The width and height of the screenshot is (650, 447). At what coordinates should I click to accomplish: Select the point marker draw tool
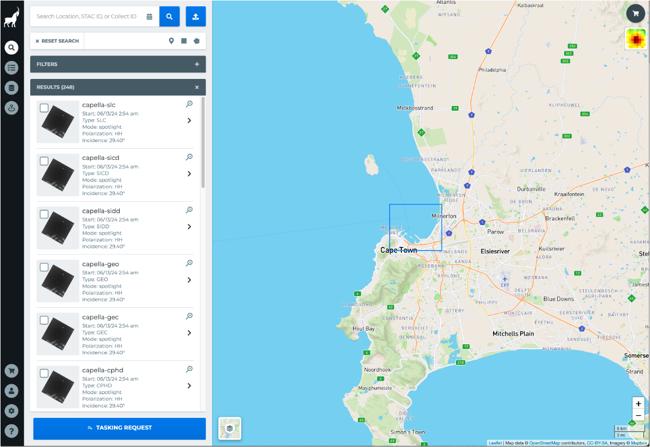(x=171, y=41)
